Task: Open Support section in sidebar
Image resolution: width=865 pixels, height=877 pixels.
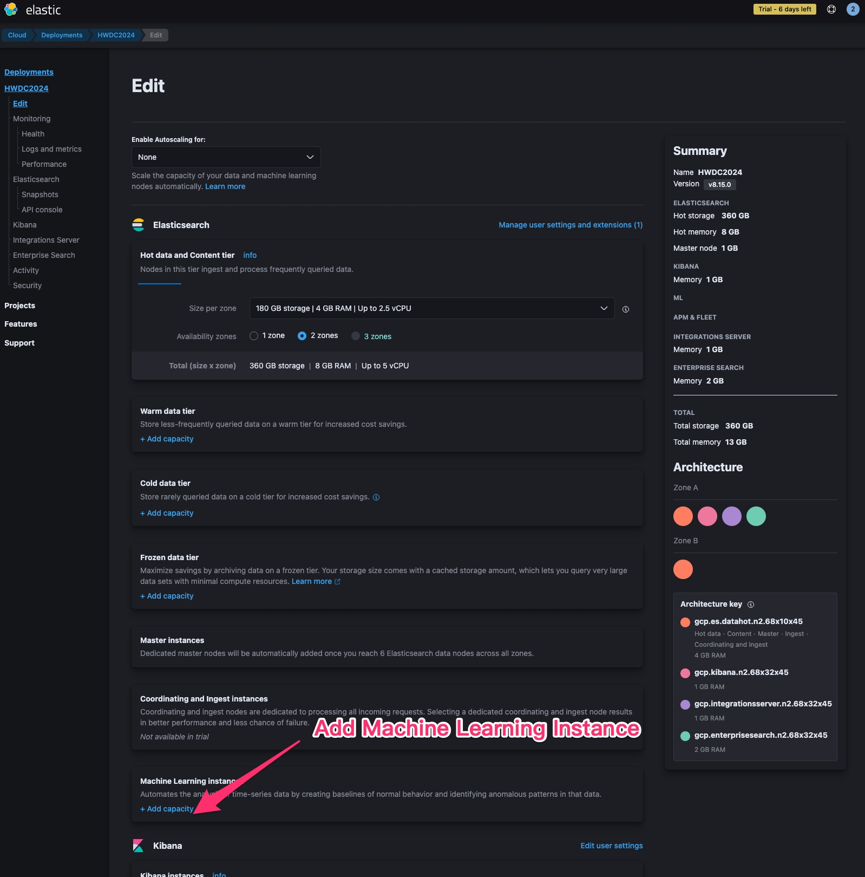Action: coord(19,343)
